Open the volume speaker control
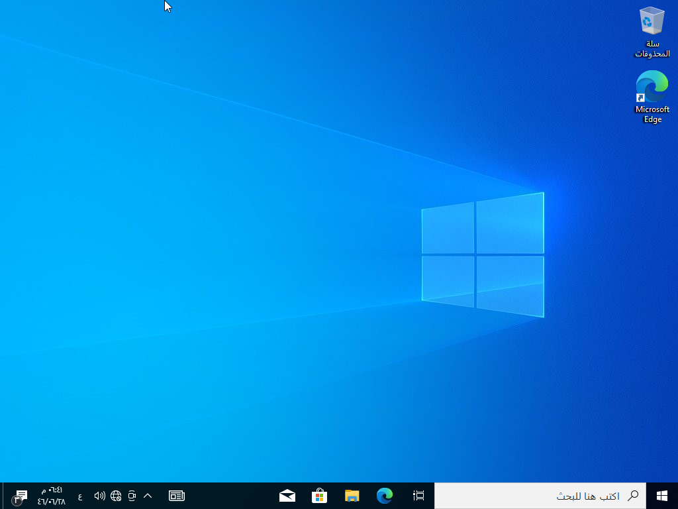The image size is (678, 509). [x=100, y=495]
